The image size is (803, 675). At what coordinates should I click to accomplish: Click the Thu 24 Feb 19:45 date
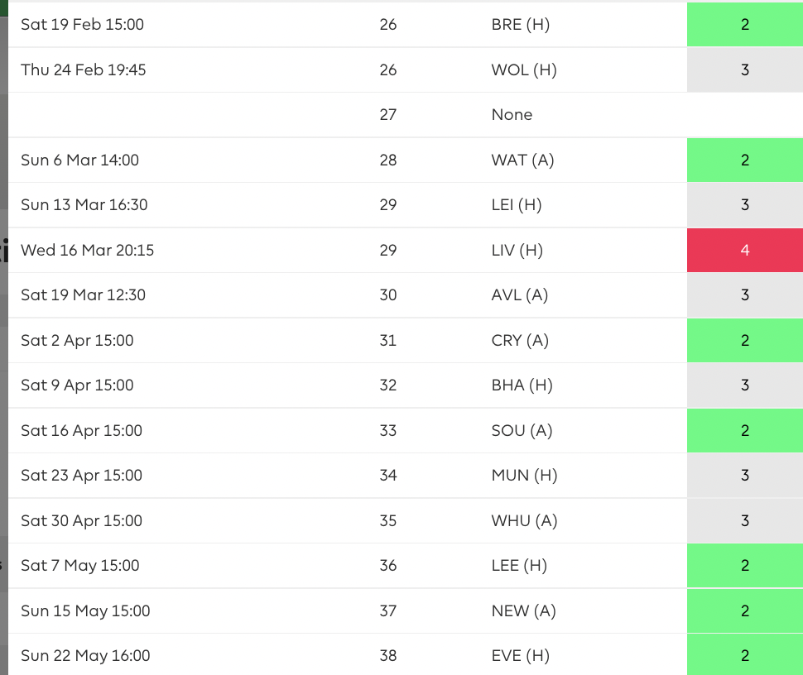click(83, 70)
